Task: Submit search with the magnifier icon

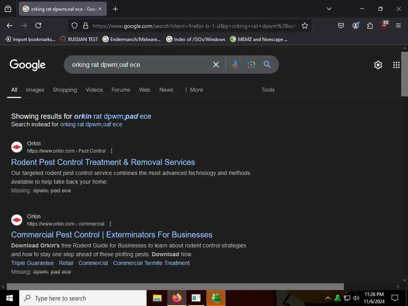Action: click(x=267, y=64)
